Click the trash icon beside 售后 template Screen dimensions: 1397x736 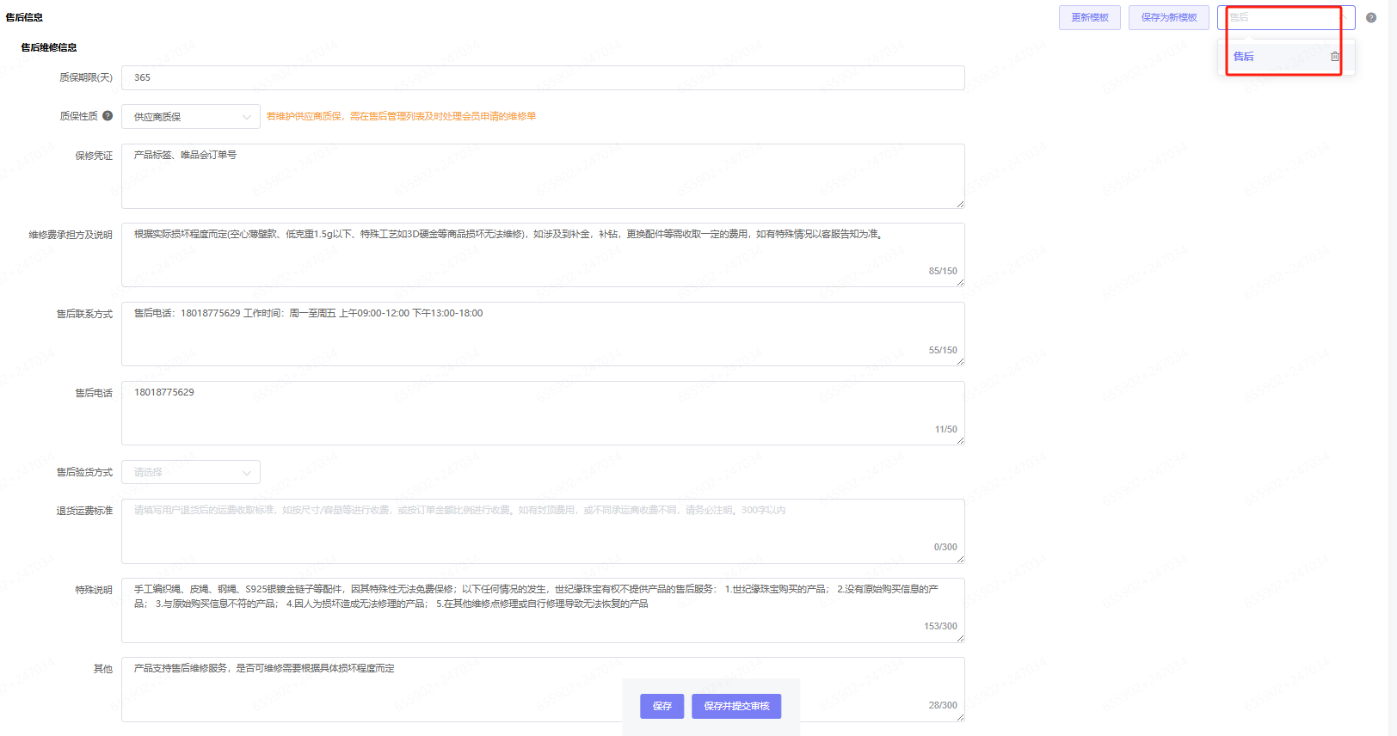pyautogui.click(x=1334, y=57)
